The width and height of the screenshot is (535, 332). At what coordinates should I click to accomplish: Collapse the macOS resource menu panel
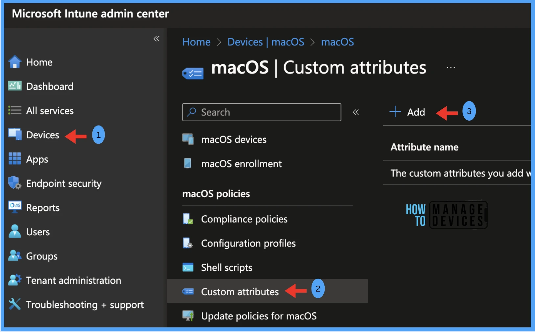(x=356, y=112)
